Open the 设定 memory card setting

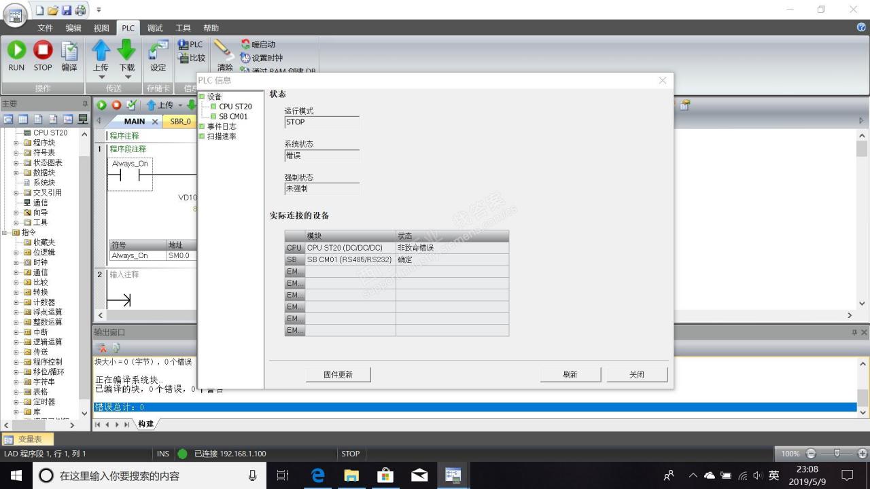[158, 55]
